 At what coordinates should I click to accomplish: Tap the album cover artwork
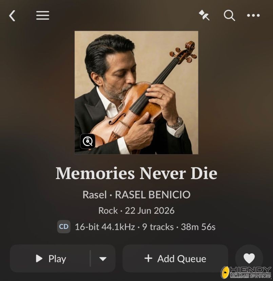tap(136, 92)
